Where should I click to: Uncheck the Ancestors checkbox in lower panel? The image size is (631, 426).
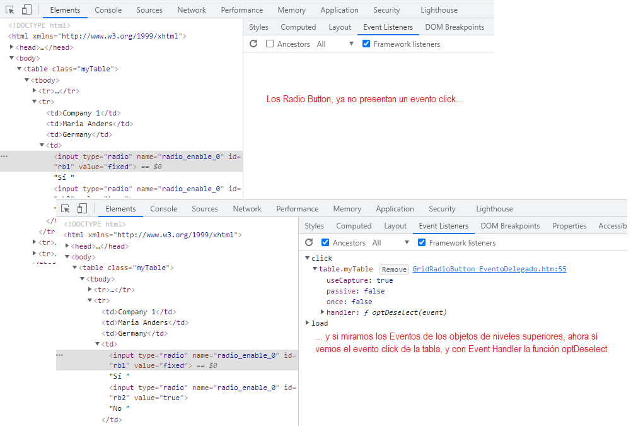click(325, 243)
